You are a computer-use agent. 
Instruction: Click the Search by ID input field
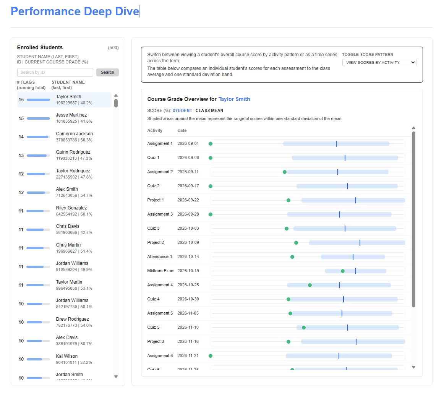coord(55,72)
